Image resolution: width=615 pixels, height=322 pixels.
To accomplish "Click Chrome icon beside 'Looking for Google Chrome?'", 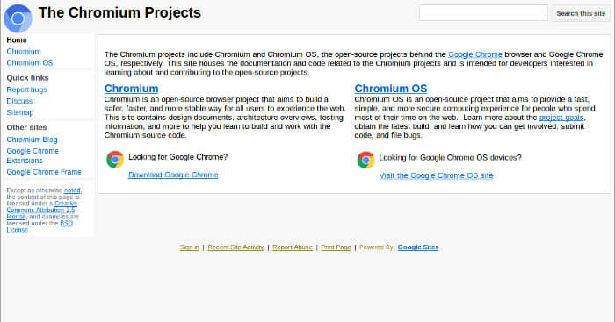I will [x=115, y=160].
